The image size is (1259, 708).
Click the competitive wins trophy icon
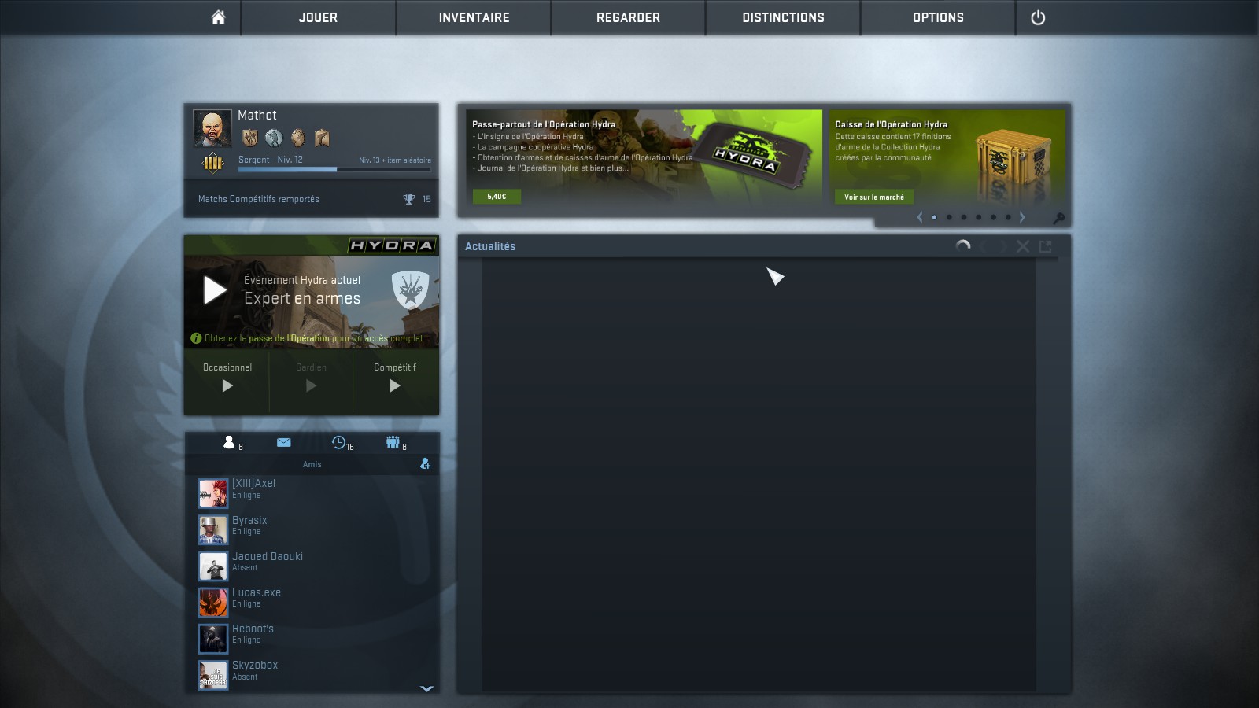[408, 199]
